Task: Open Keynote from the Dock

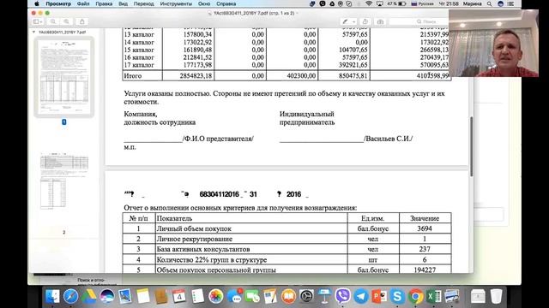Action: coord(324,297)
